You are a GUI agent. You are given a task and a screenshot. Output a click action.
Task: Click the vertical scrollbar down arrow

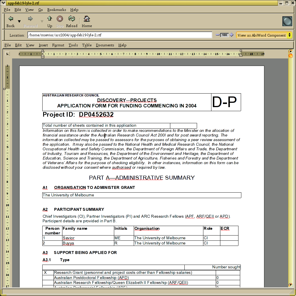pyautogui.click(x=291, y=285)
